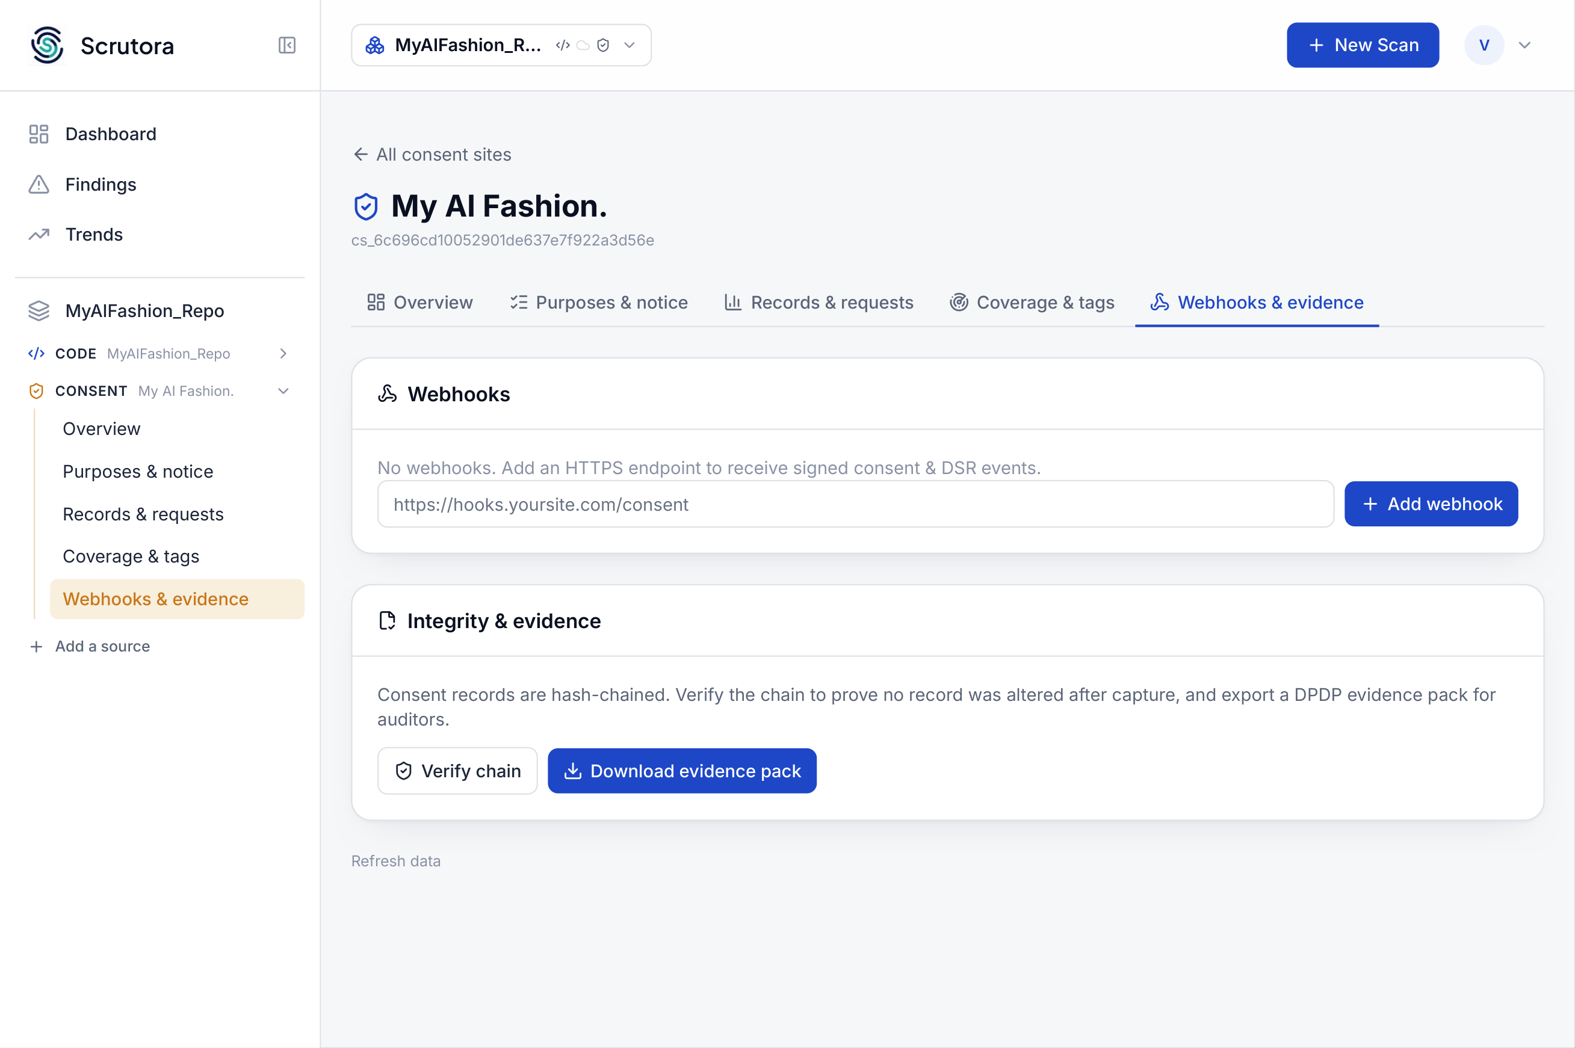Collapse the sidebar panel icon
Viewport: 1575px width, 1048px height.
287,45
